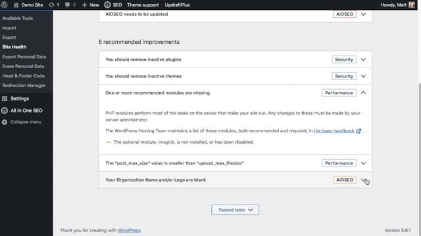Click AIOSEO badge on Organization Name row
The image size is (421, 236).
(345, 180)
